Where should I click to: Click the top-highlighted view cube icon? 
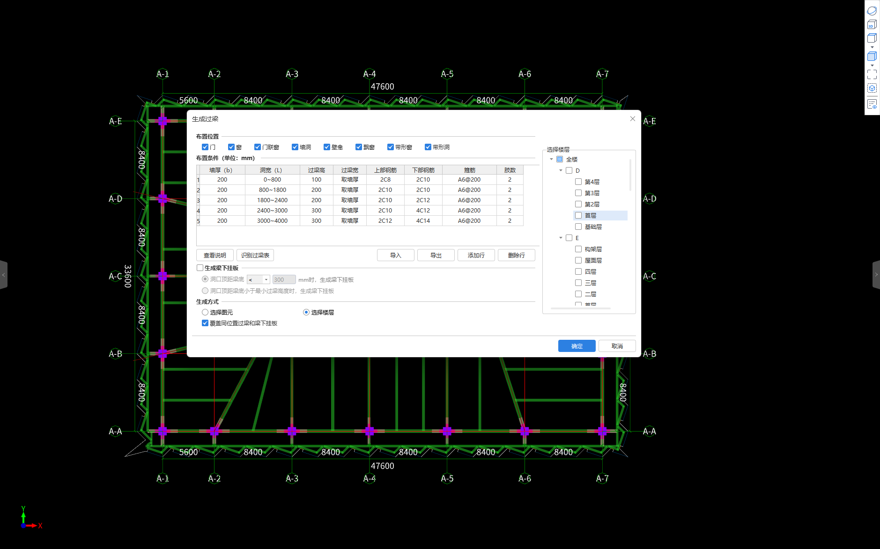click(x=872, y=38)
